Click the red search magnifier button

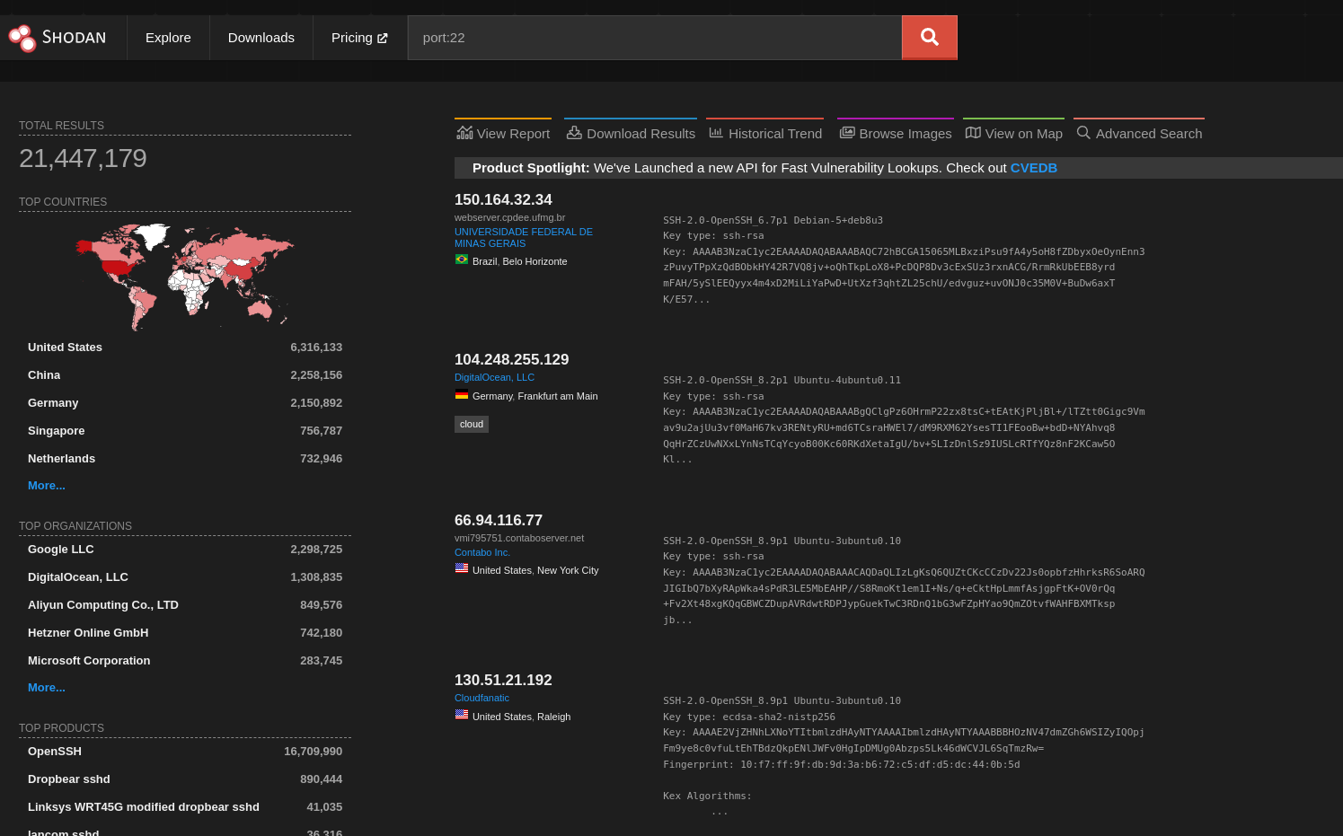coord(929,37)
